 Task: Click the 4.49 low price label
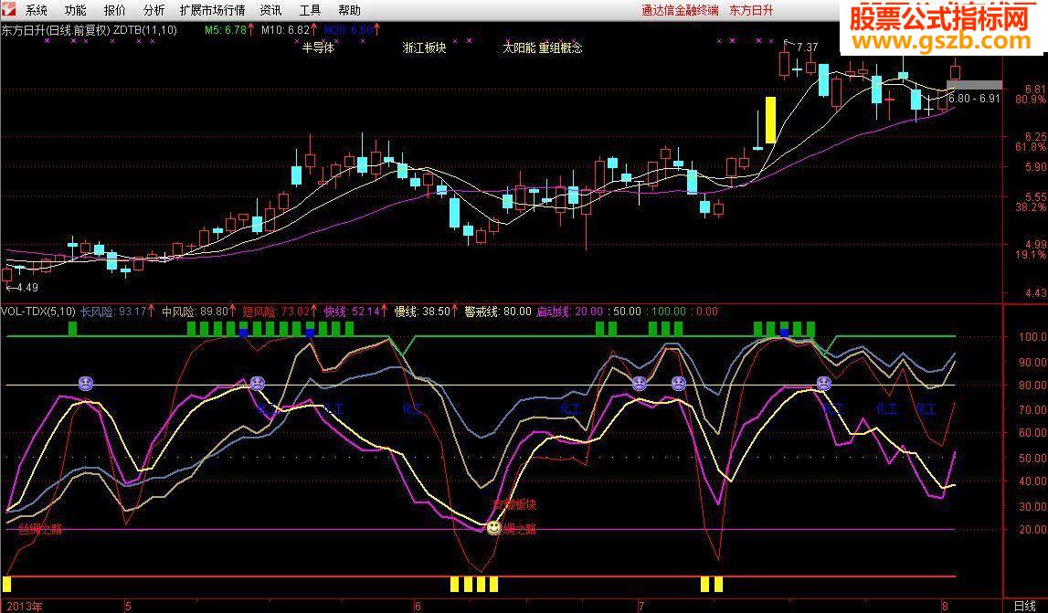[x=27, y=288]
